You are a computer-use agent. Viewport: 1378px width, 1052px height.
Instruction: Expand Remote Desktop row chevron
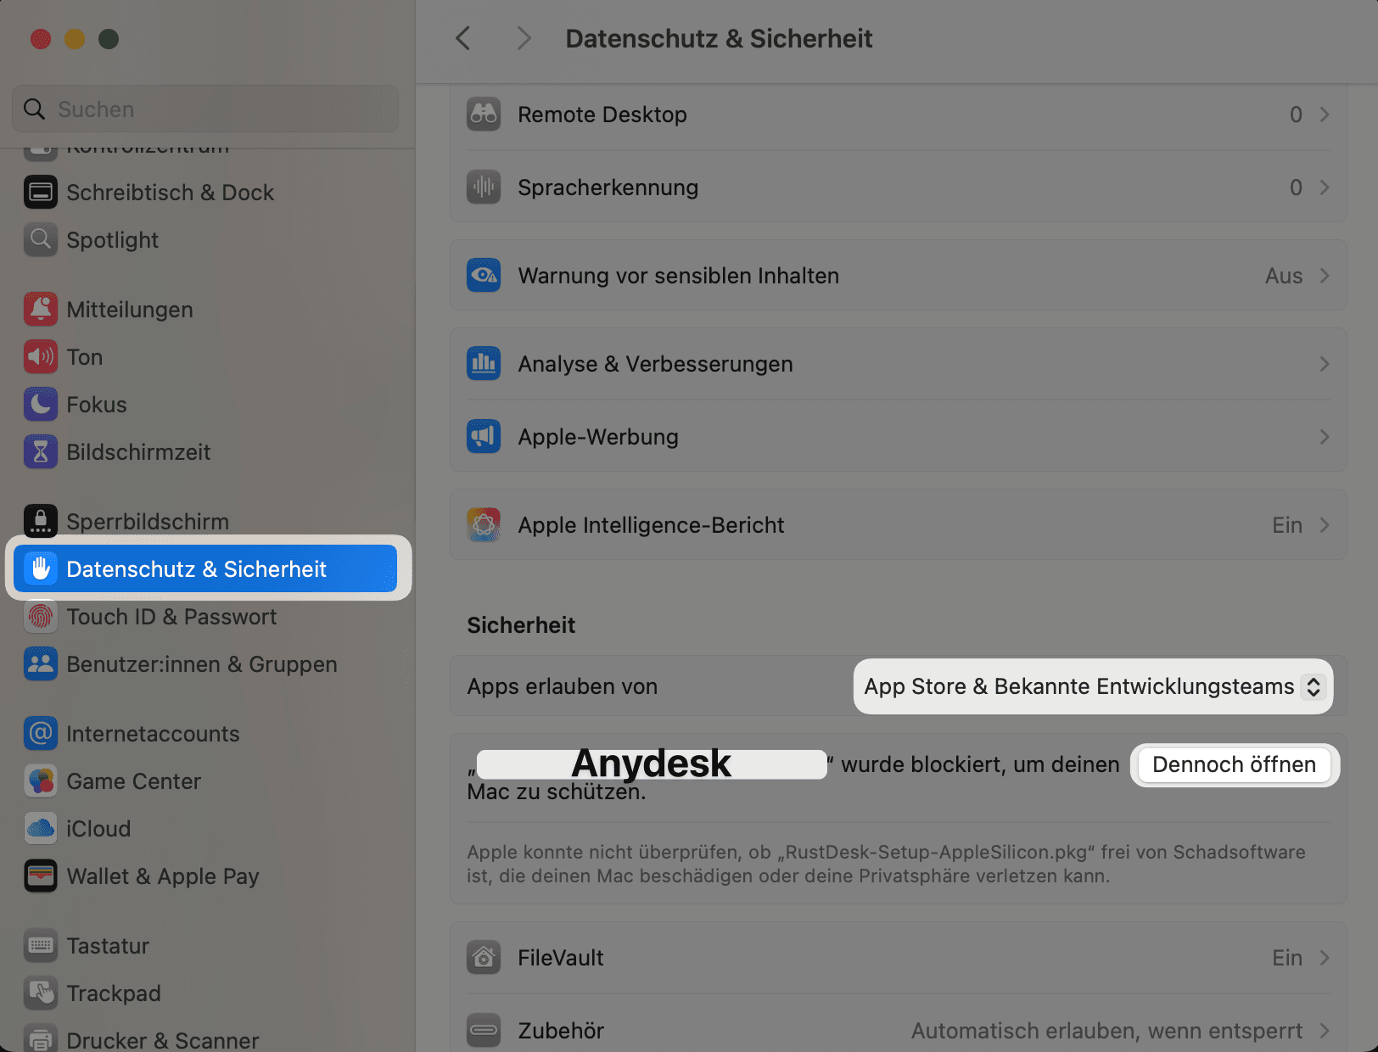pos(1325,115)
